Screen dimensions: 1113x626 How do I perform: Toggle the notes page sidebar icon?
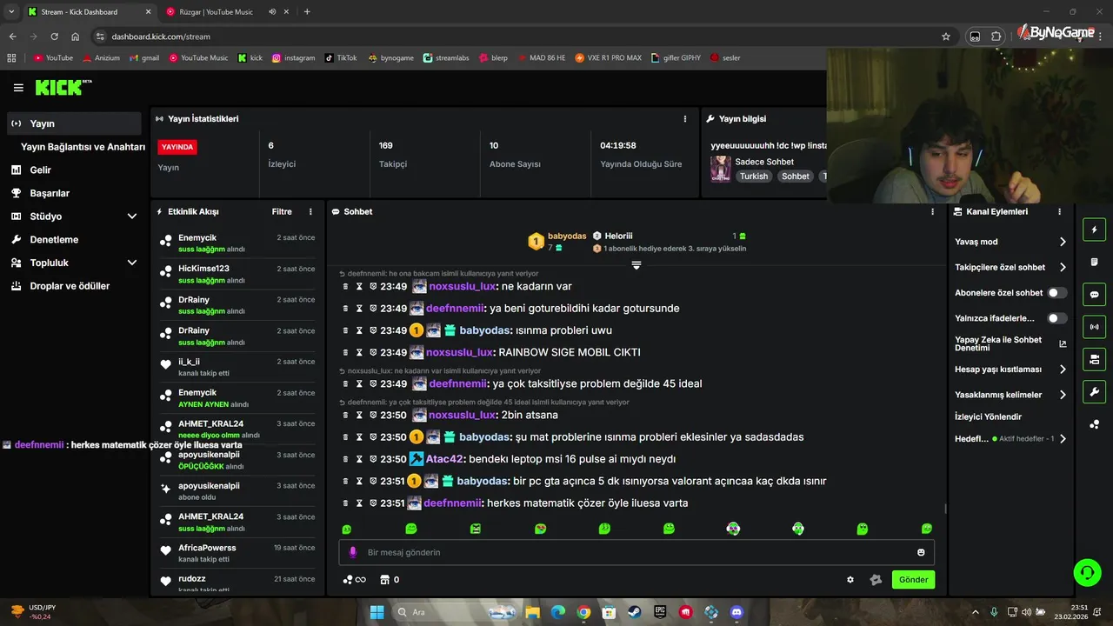(x=1094, y=263)
